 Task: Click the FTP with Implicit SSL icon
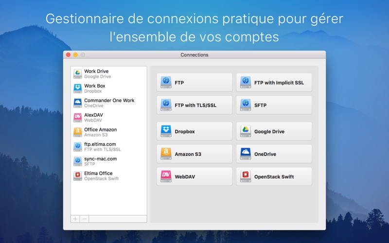click(246, 82)
